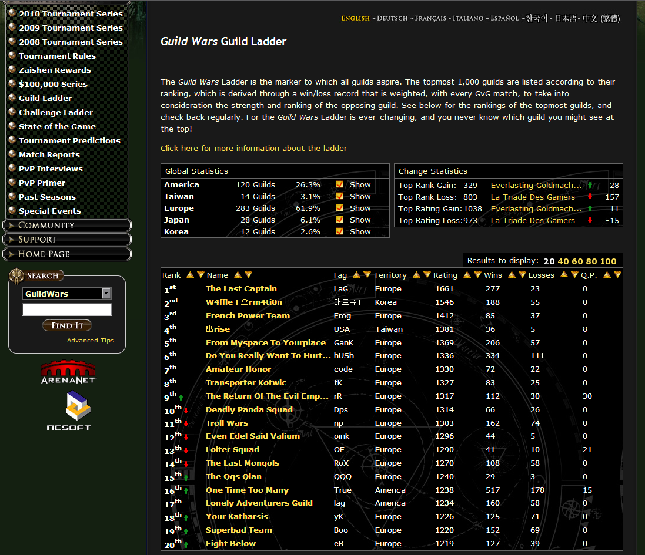Sort Losses column descending with down arrow
This screenshot has width=645, height=555.
574,275
